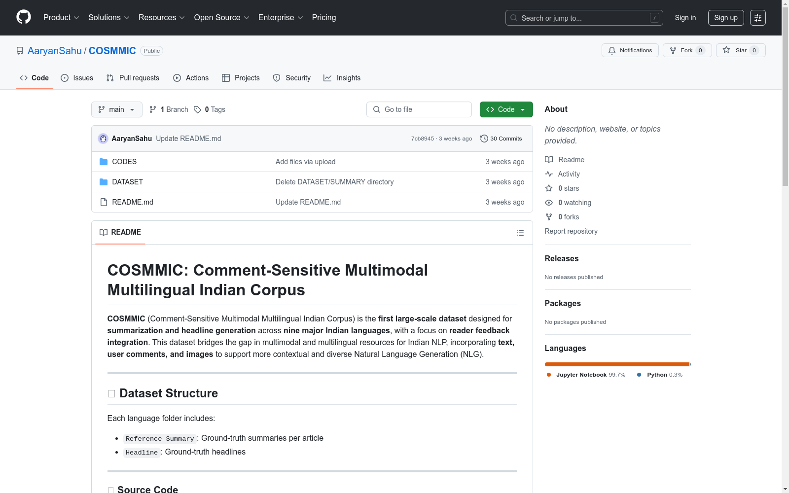This screenshot has height=493, width=789.
Task: Click the Sign up button
Action: pos(726,18)
